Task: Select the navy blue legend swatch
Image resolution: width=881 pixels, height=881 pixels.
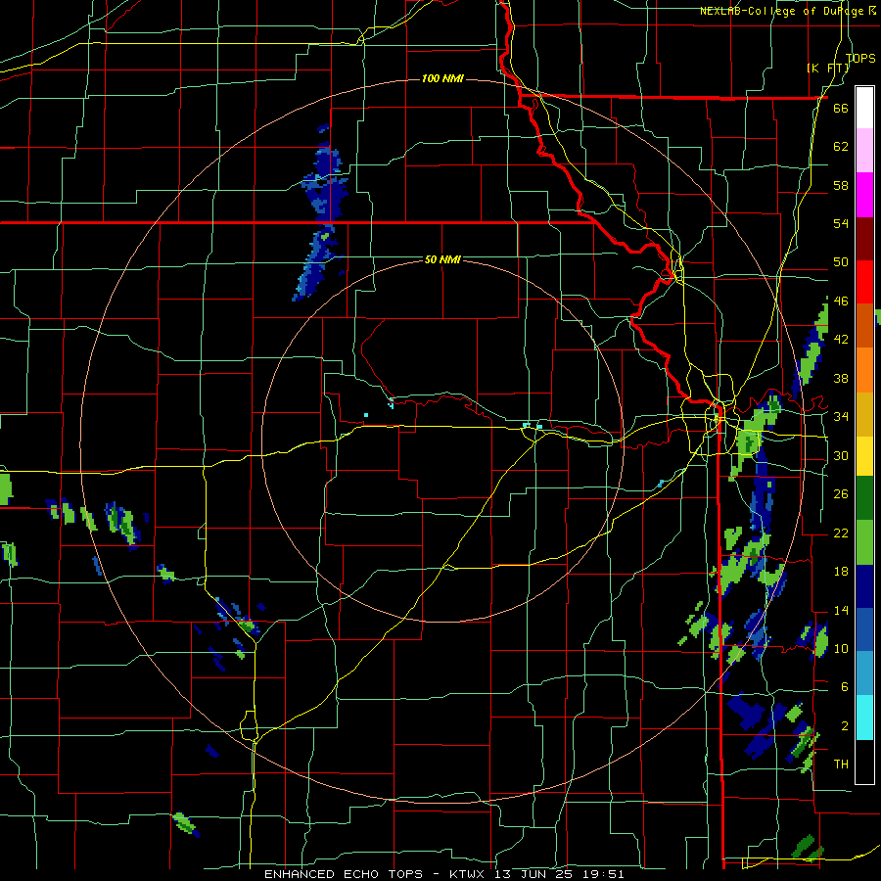Action: click(x=864, y=586)
